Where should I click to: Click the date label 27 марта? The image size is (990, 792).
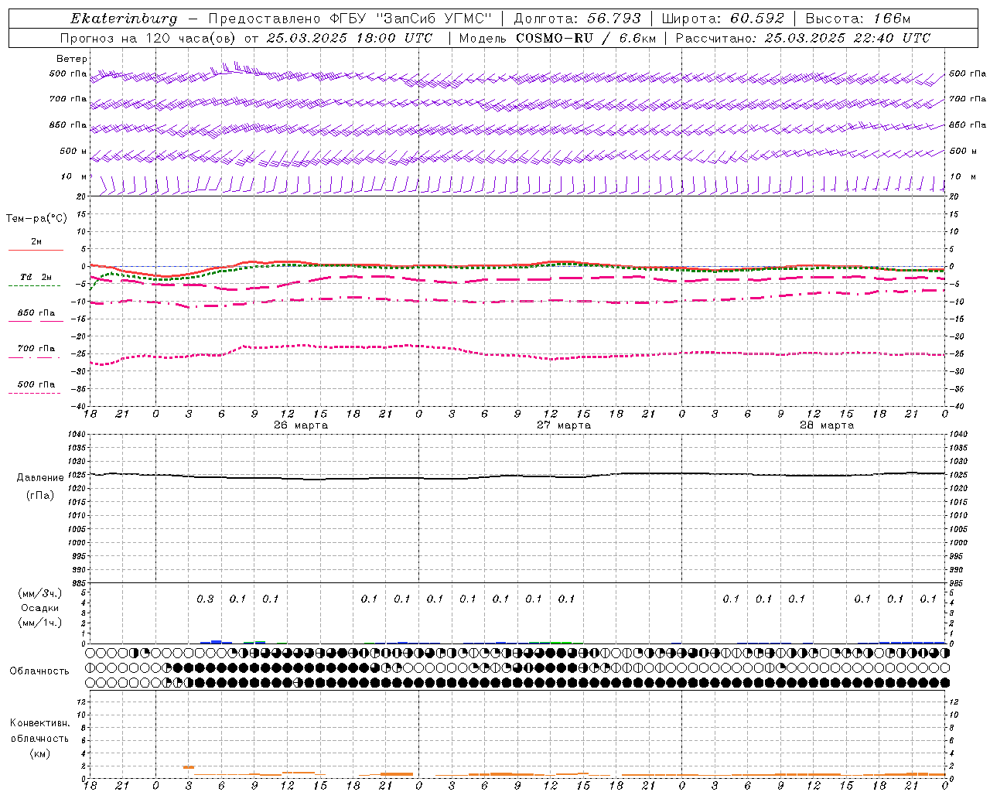[x=564, y=425]
